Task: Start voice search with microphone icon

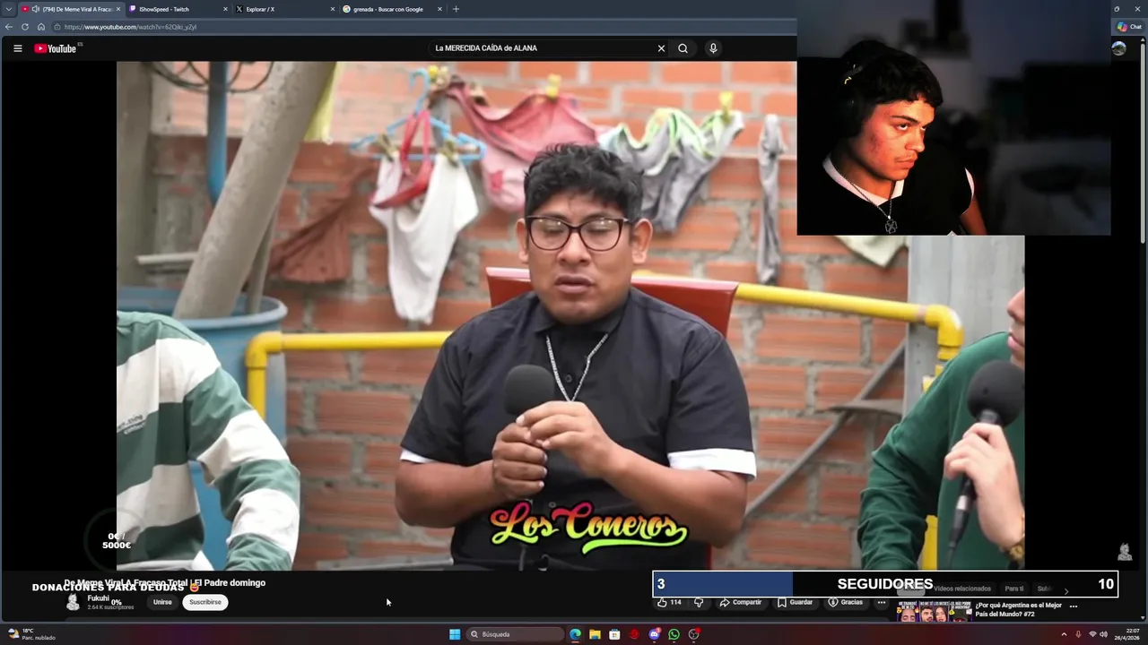Action: point(713,48)
